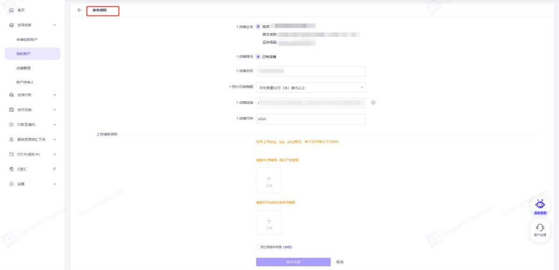Expand the 全球付款 sidebar section
559x270 pixels.
(x=55, y=95)
